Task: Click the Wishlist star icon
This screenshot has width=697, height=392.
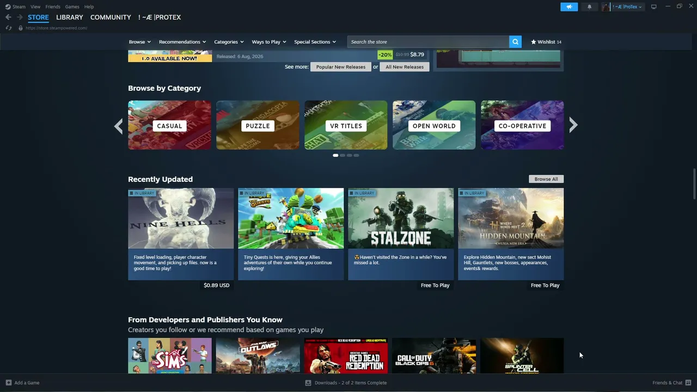Action: click(534, 42)
